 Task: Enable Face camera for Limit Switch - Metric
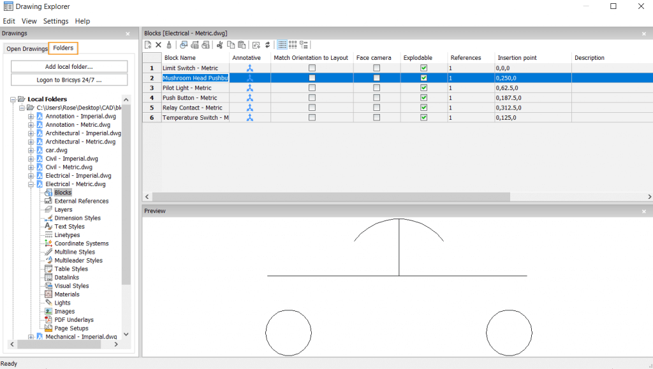point(376,68)
